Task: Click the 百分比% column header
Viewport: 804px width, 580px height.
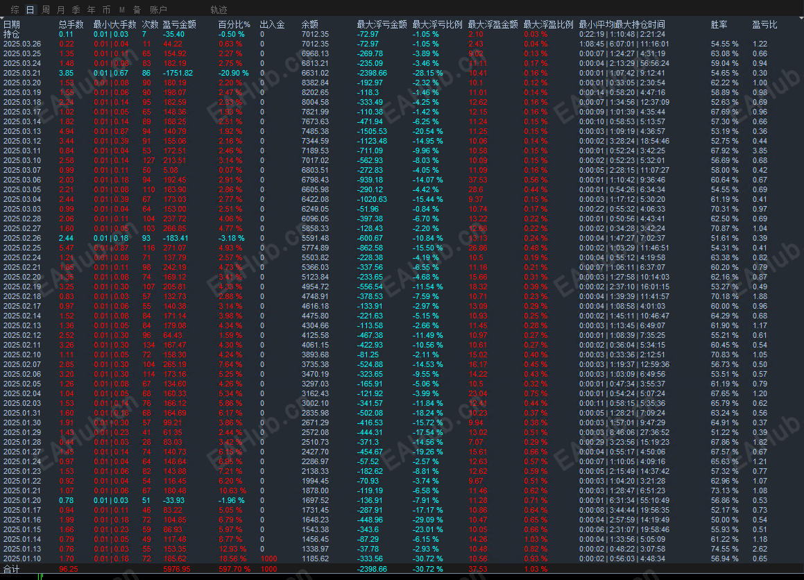Action: point(234,24)
